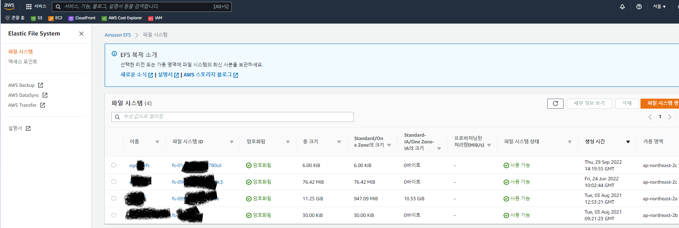Click 암호화됨 check icon in 30.00 KiB row
Screen dimensions: 679x228
(249, 215)
